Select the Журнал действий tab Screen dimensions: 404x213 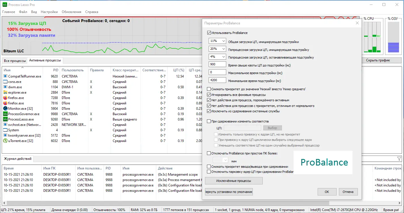click(x=18, y=159)
